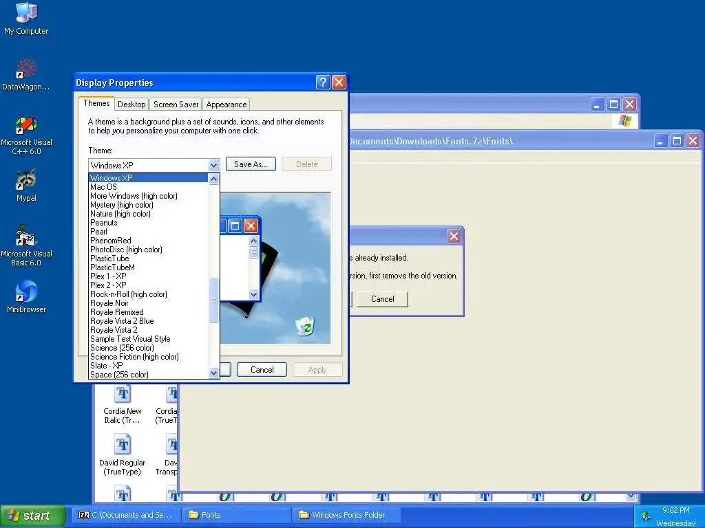This screenshot has height=528, width=705.
Task: Minimize the Fonts.7z window
Action: tap(660, 141)
